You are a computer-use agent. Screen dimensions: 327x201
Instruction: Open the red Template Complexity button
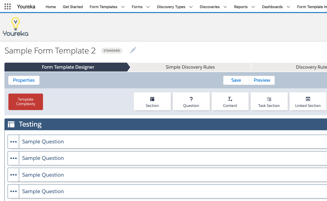pyautogui.click(x=26, y=102)
